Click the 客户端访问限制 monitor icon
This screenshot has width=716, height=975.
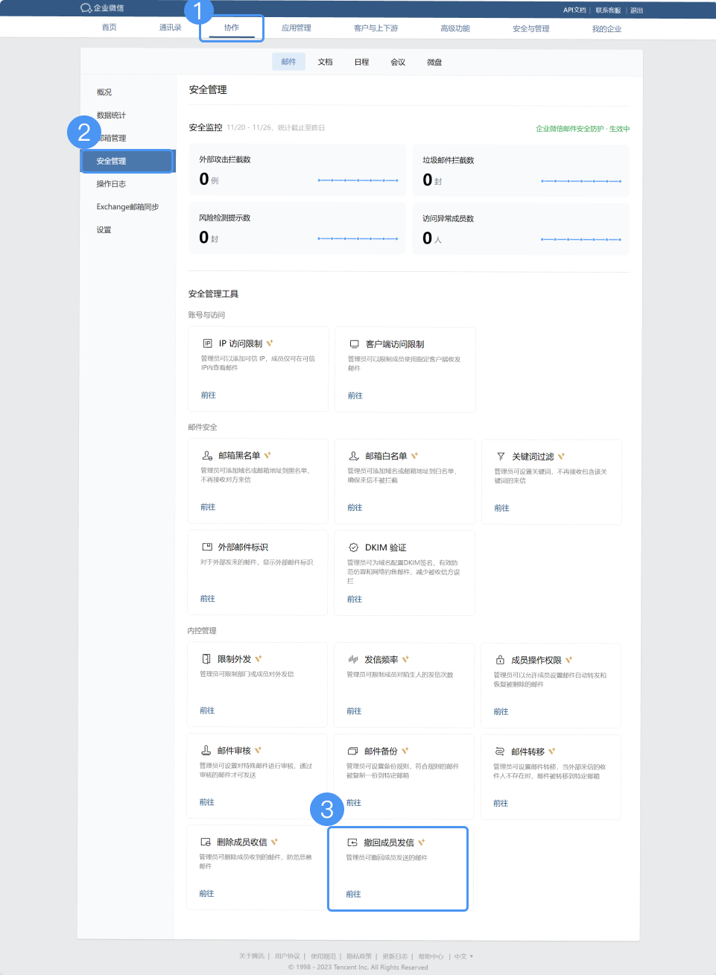pyautogui.click(x=355, y=344)
